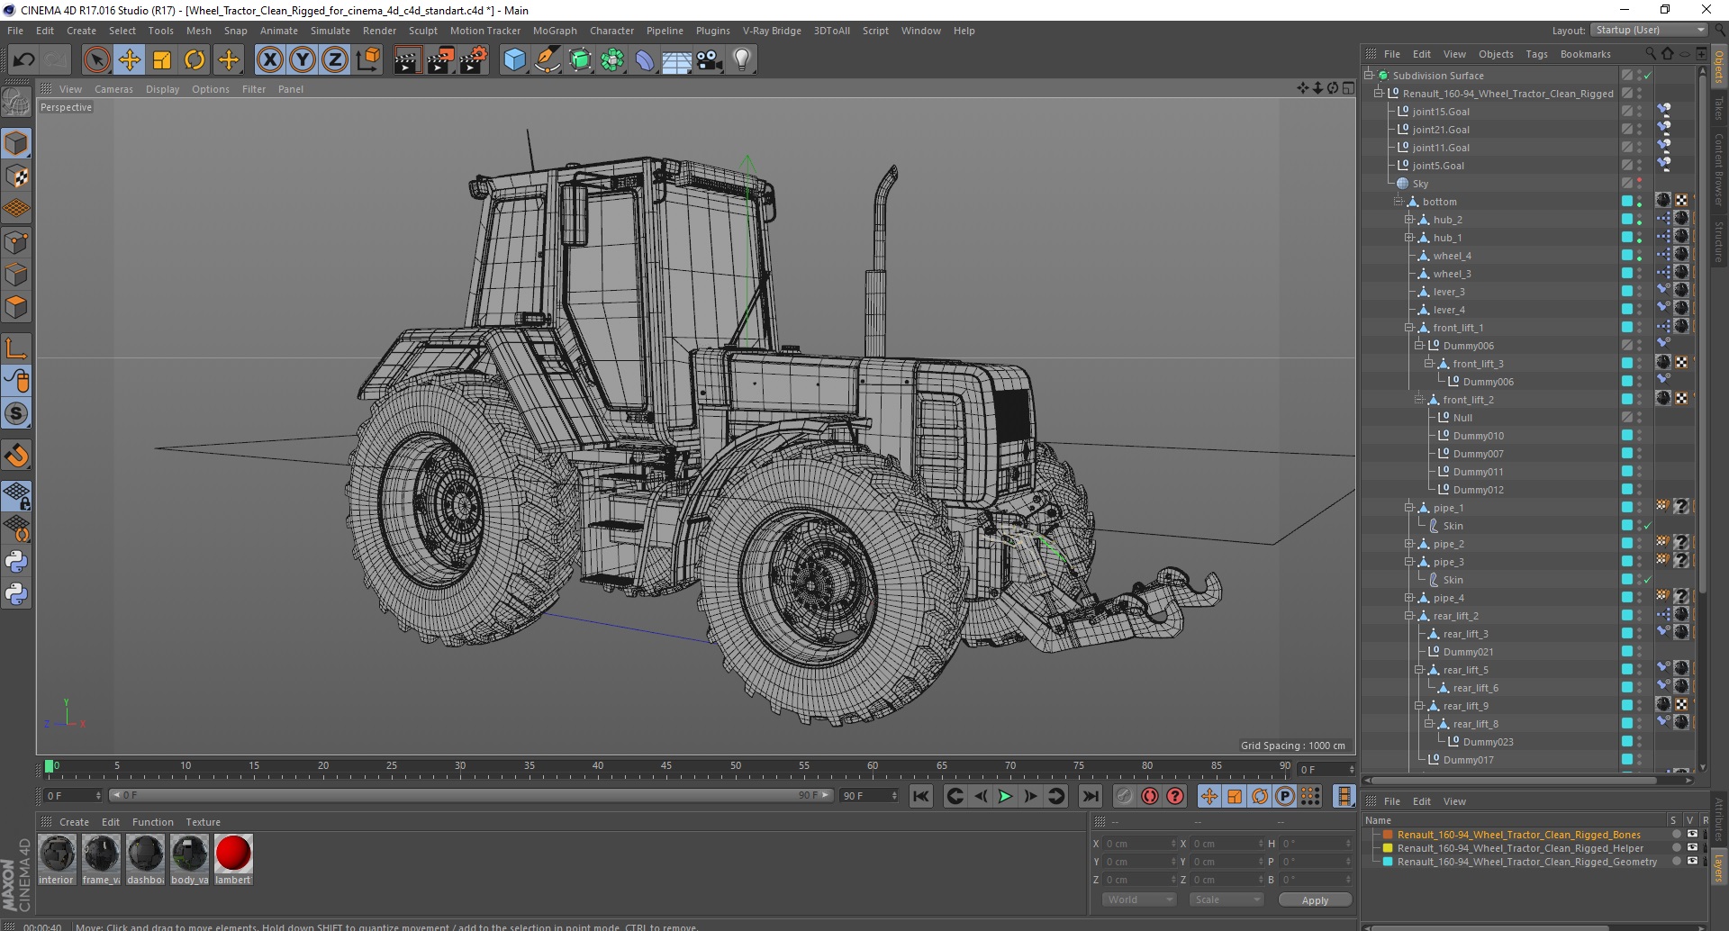The image size is (1729, 931).
Task: Click the preview range slider bar
Action: tap(469, 796)
